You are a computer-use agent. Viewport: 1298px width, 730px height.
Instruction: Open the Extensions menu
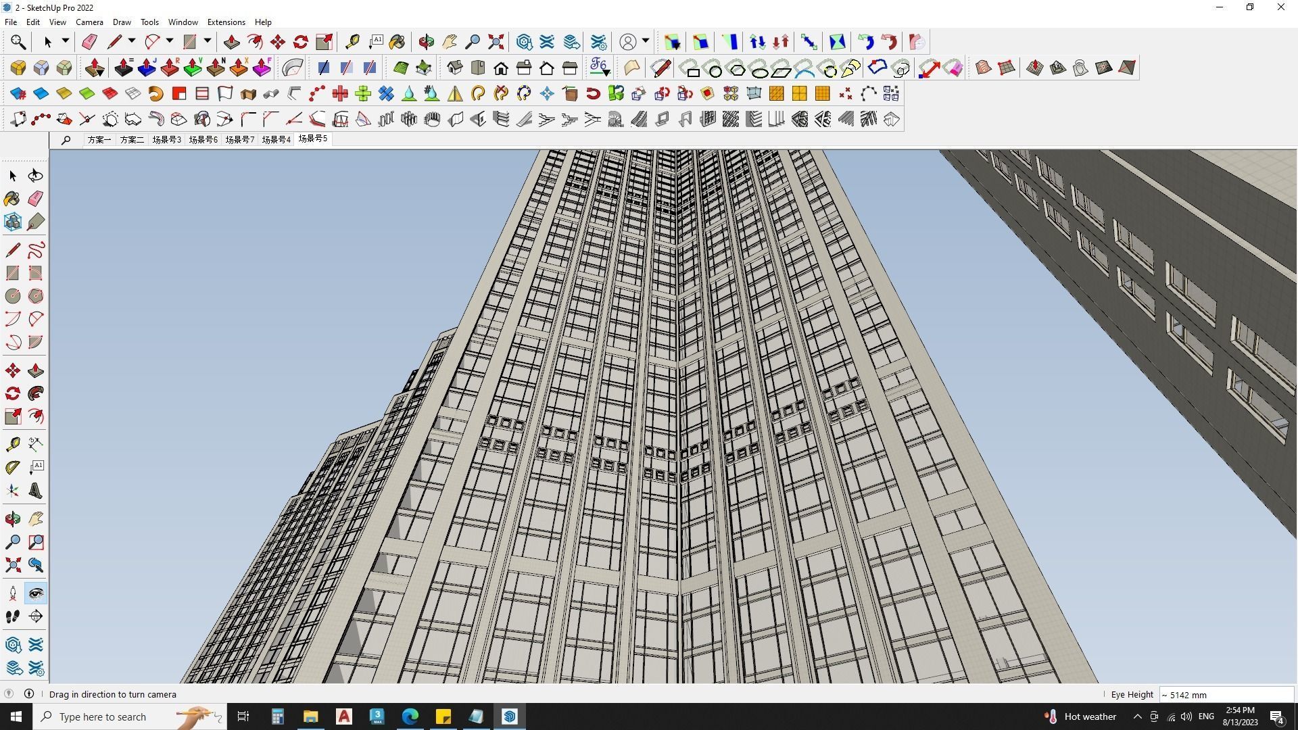(x=226, y=22)
